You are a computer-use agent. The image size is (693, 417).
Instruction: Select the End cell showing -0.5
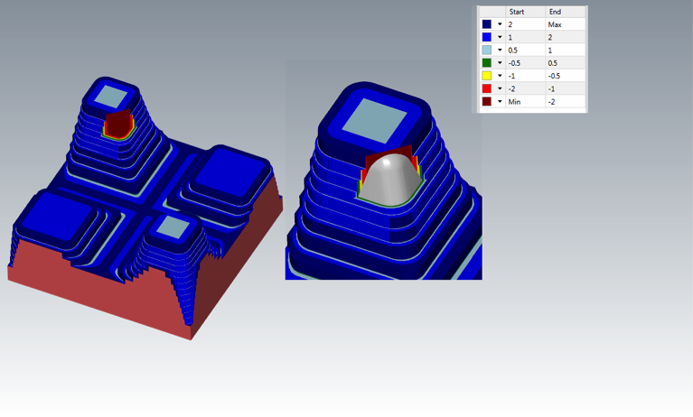click(566, 76)
